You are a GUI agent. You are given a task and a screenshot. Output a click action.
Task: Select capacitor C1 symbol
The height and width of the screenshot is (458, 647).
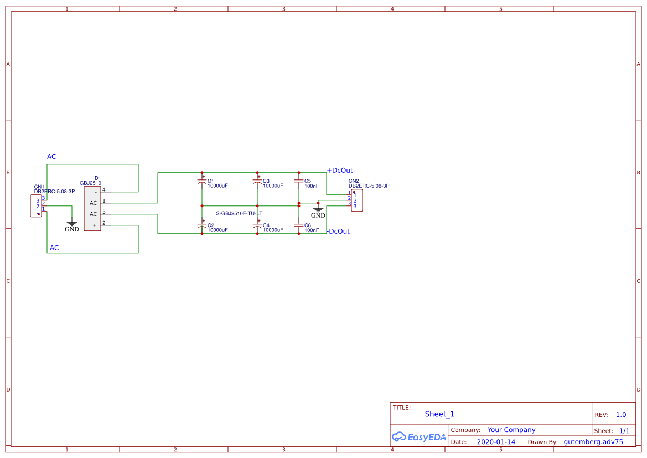[202, 181]
